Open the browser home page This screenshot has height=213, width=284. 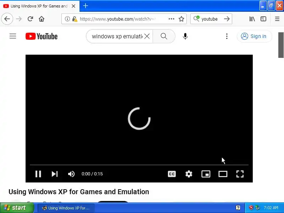click(x=42, y=19)
